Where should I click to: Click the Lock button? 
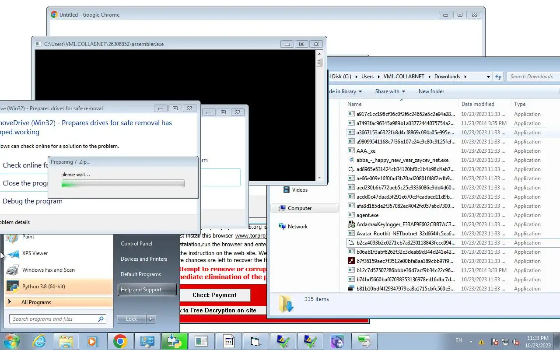click(x=132, y=319)
